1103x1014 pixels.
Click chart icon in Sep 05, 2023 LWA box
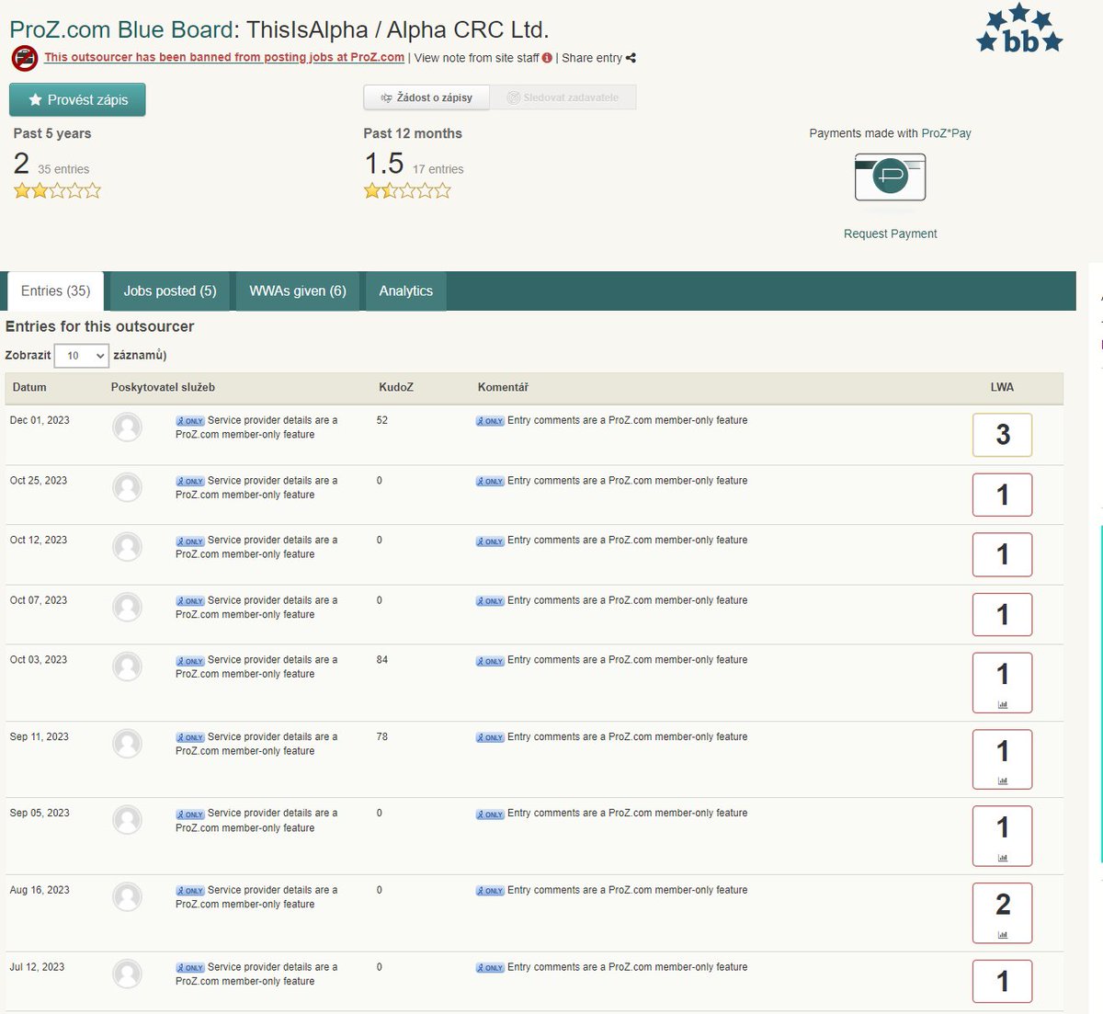[1003, 858]
